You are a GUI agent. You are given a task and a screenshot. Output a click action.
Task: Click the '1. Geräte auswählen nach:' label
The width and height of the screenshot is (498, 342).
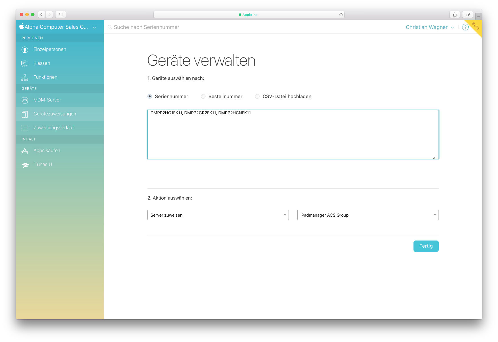point(176,78)
